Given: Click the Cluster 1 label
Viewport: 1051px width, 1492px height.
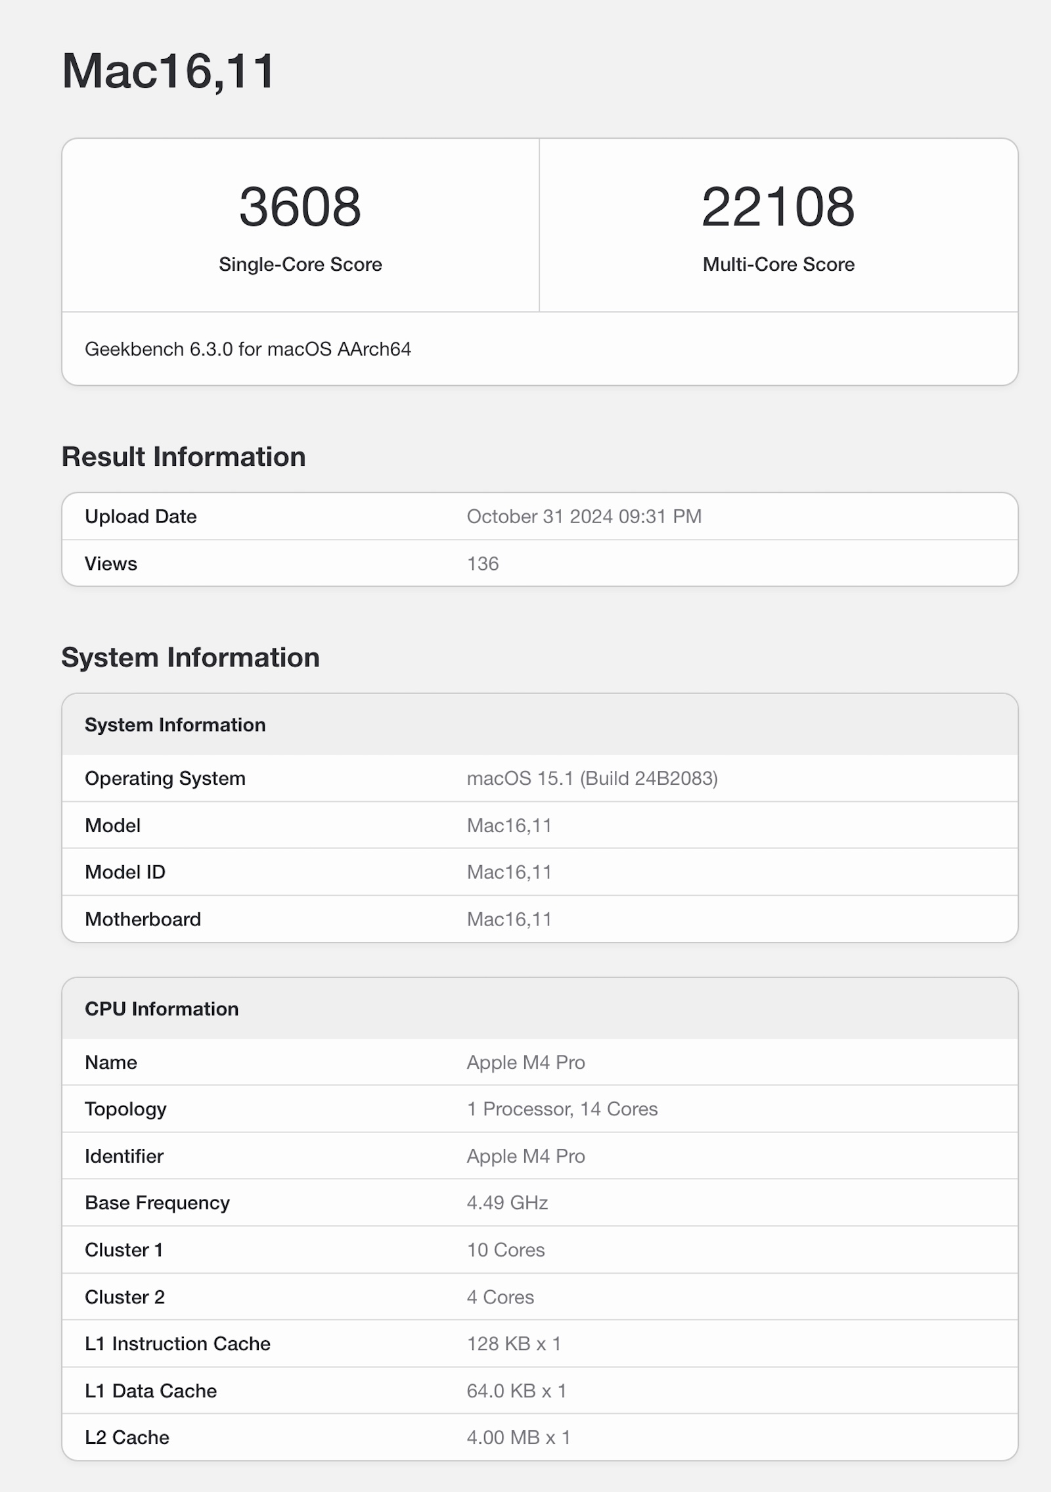Looking at the screenshot, I should (x=123, y=1250).
